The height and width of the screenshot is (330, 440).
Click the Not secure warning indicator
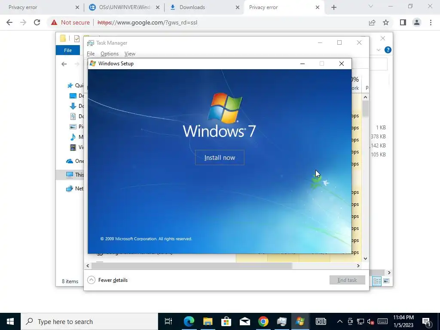tap(70, 22)
